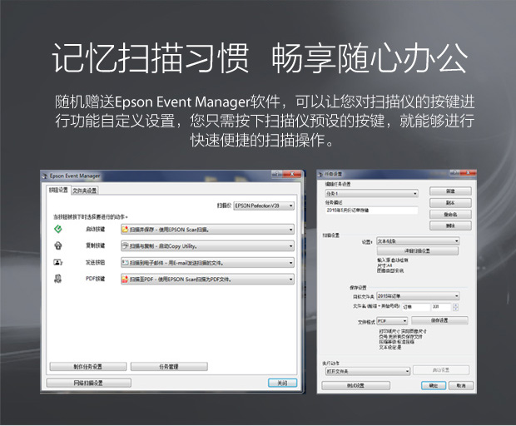Click the 启动按键 label
516x426 pixels.
96,229
